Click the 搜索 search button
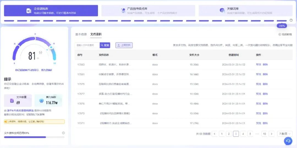 pyautogui.click(x=105, y=45)
